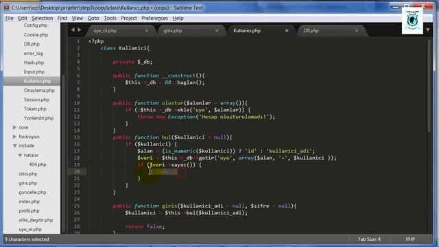Close the uye_ol.php tab
Screen dimensions: 439x247
(x=147, y=30)
